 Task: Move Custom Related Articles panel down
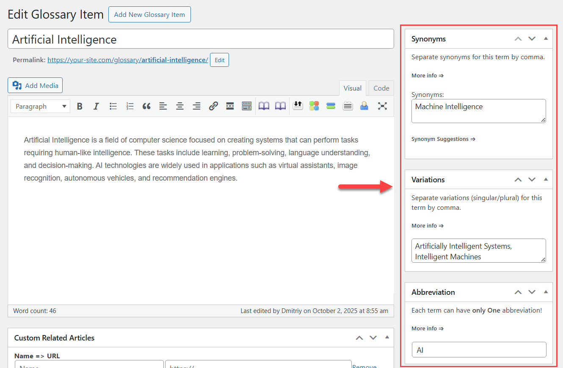pos(373,338)
